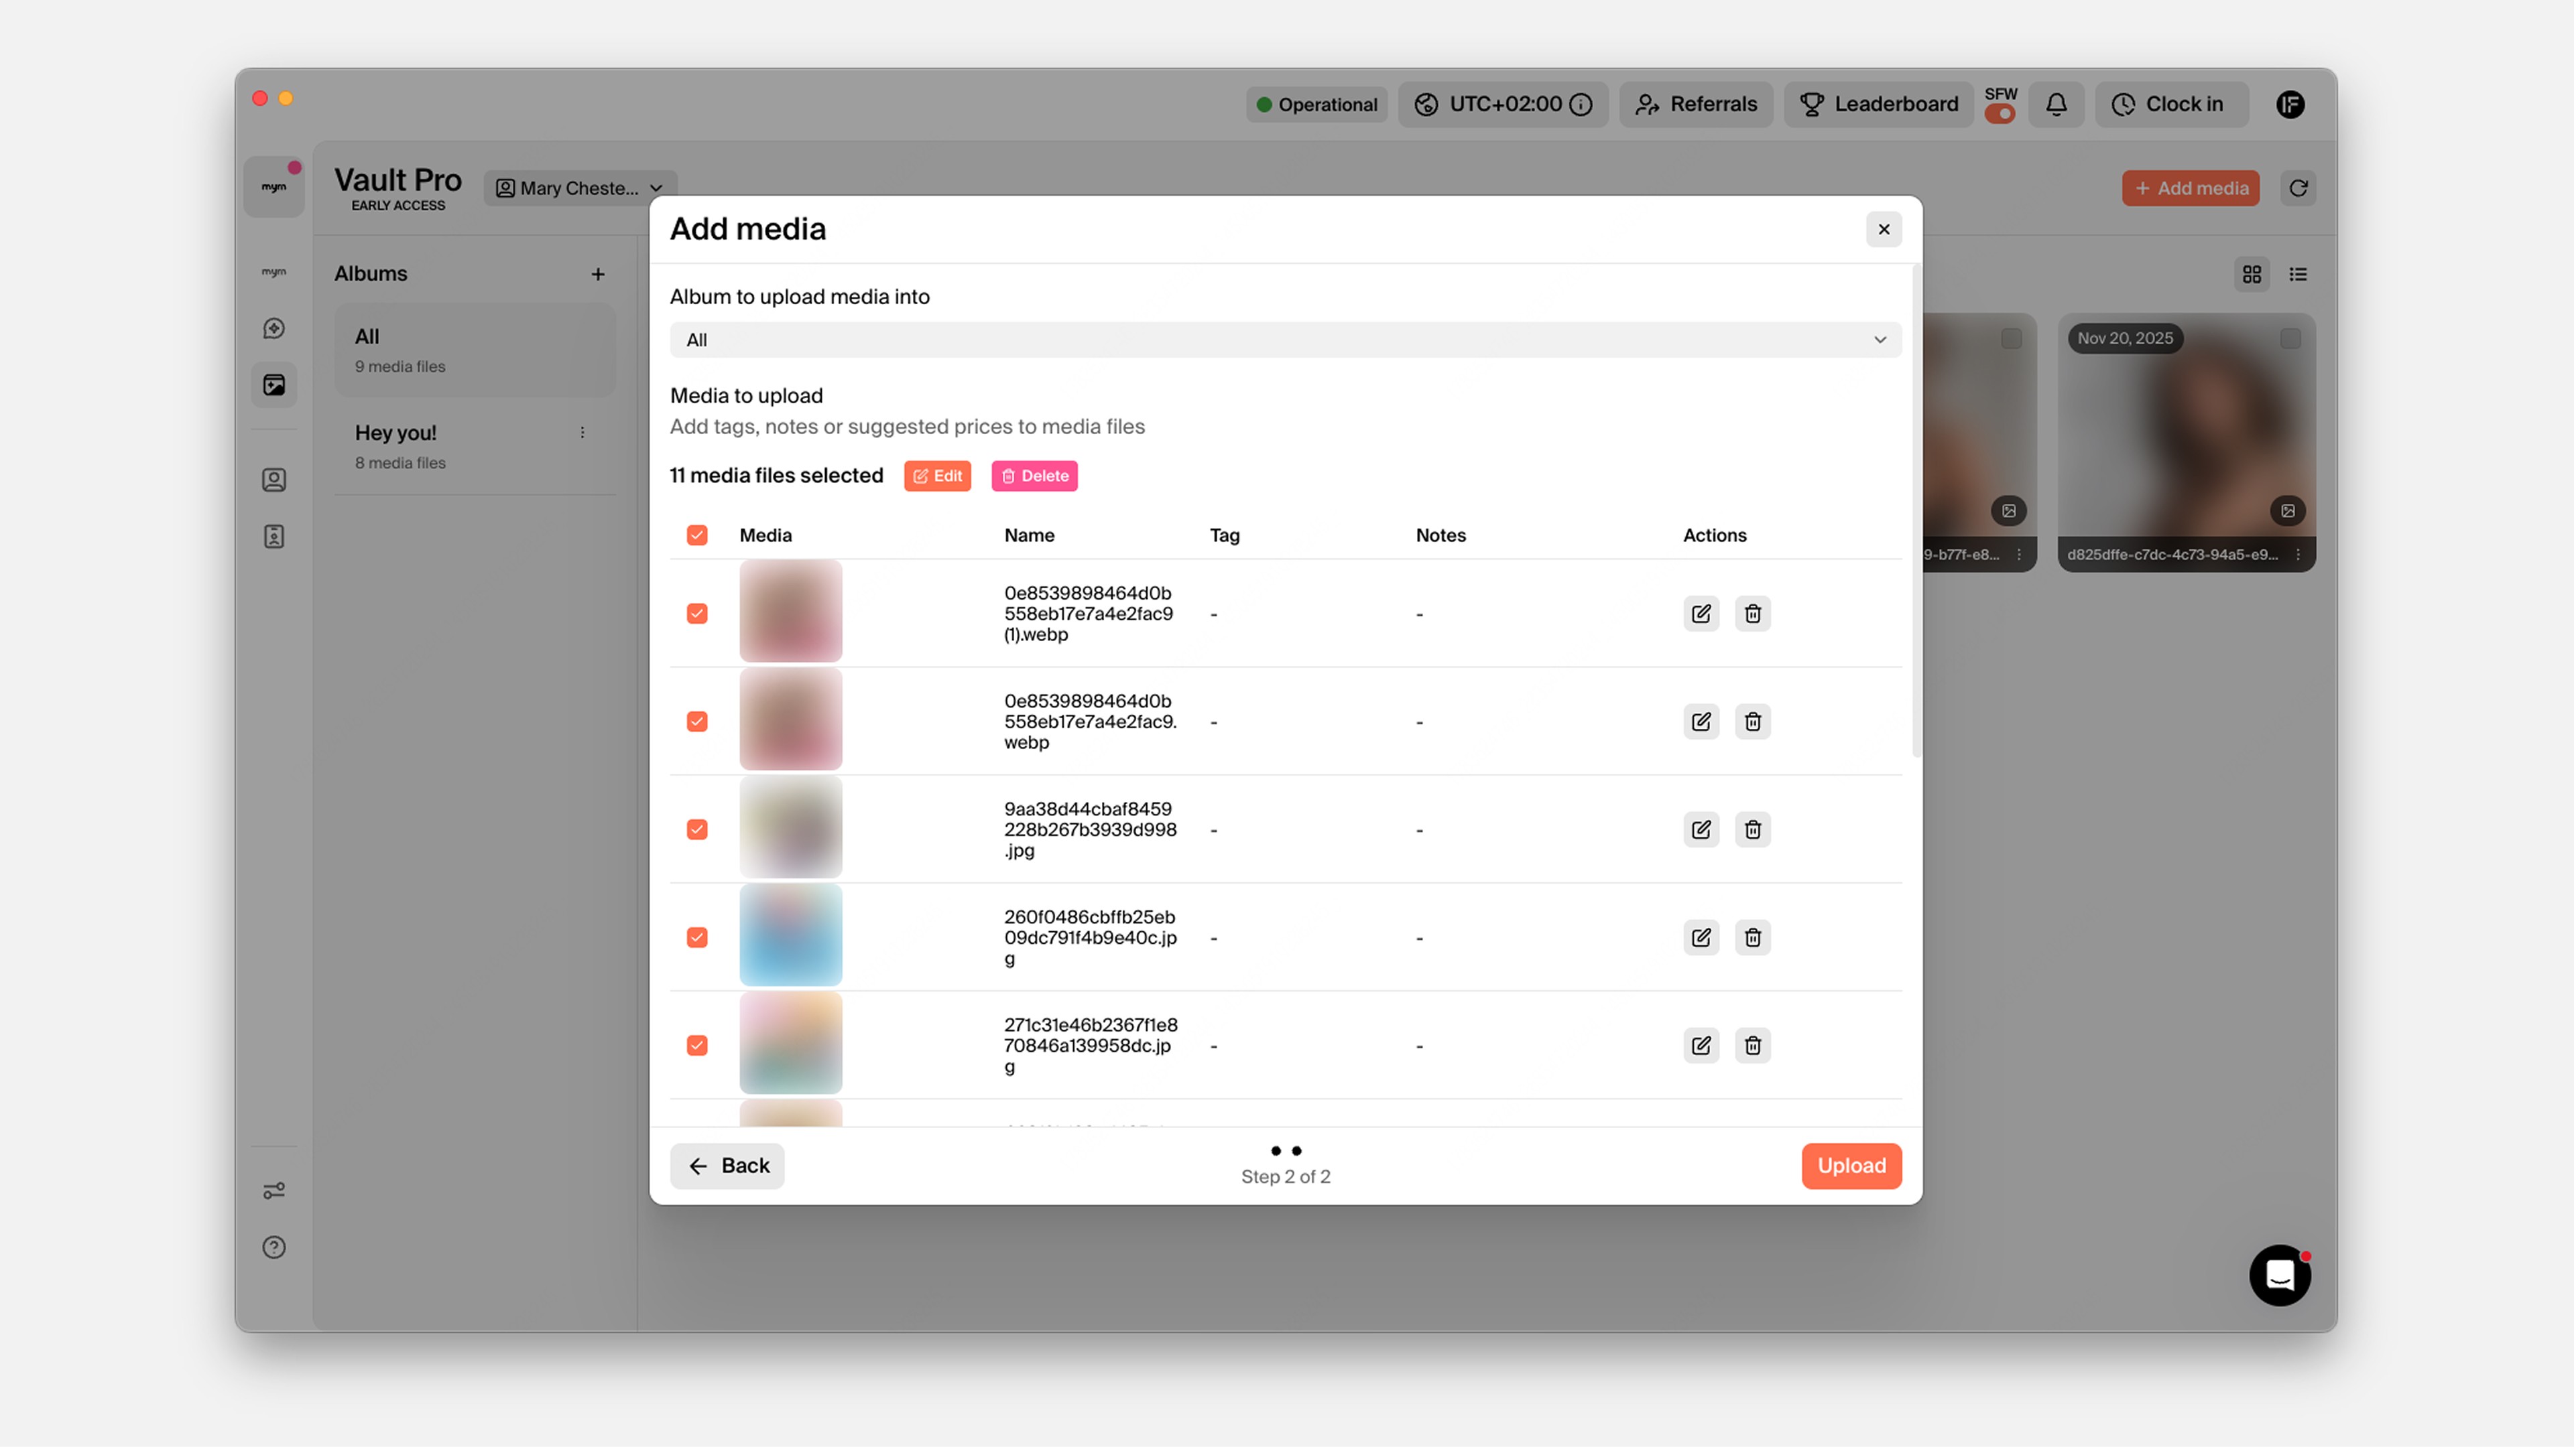Open user avatar menu in top bar
Screen dimensions: 2574x1447
coord(2290,104)
